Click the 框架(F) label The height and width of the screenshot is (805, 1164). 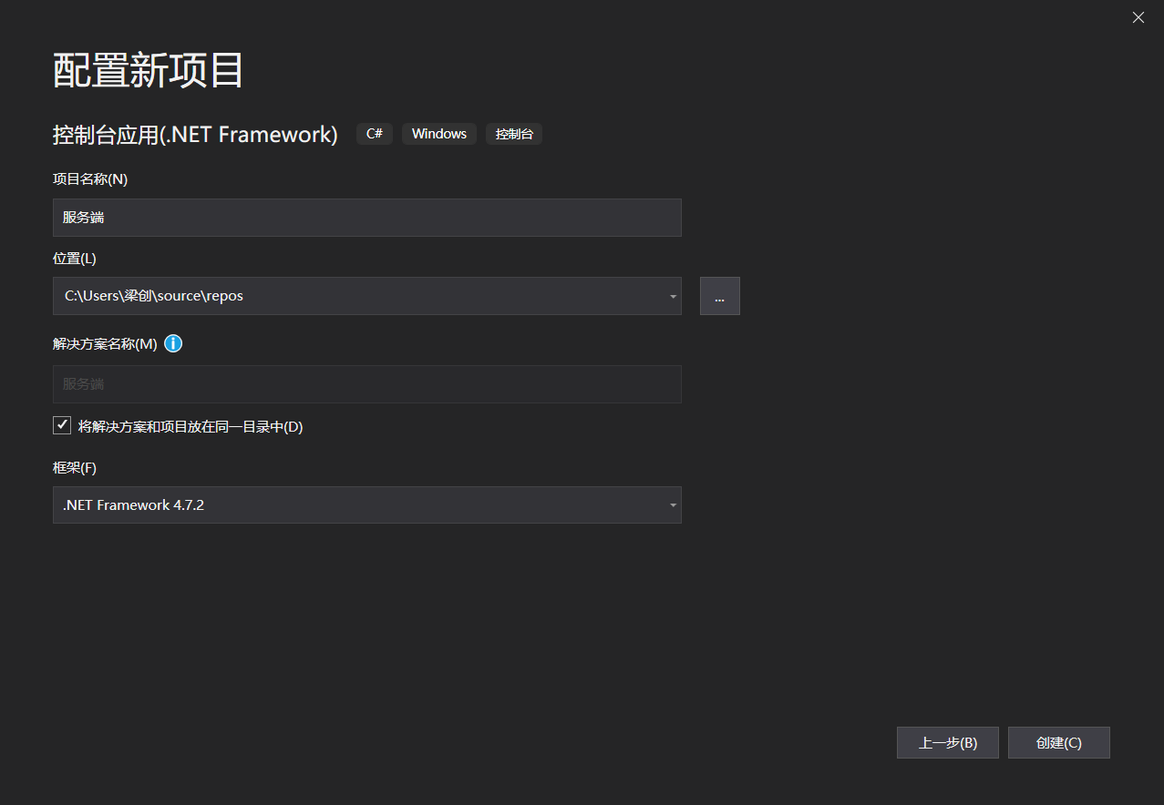[75, 468]
